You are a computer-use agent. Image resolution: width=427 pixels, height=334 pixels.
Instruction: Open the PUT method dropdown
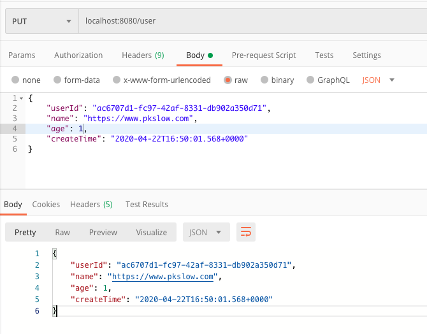tap(41, 21)
